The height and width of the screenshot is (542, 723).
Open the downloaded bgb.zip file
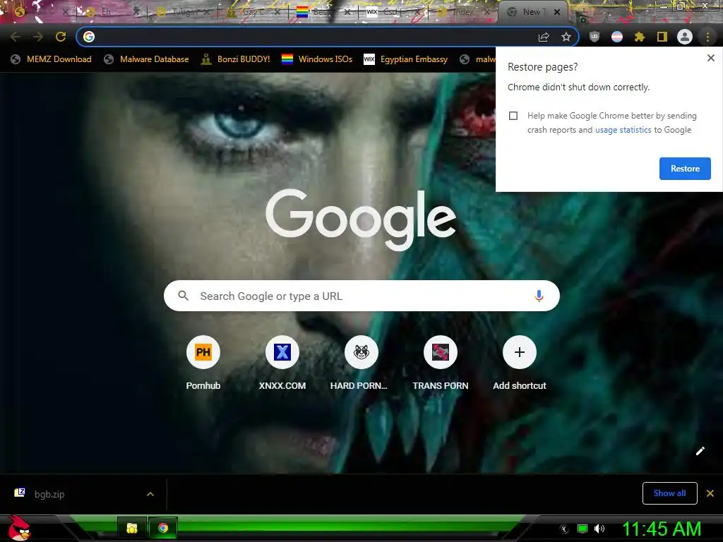pos(49,494)
